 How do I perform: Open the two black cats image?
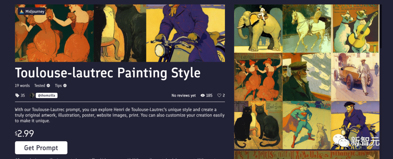[258, 125]
